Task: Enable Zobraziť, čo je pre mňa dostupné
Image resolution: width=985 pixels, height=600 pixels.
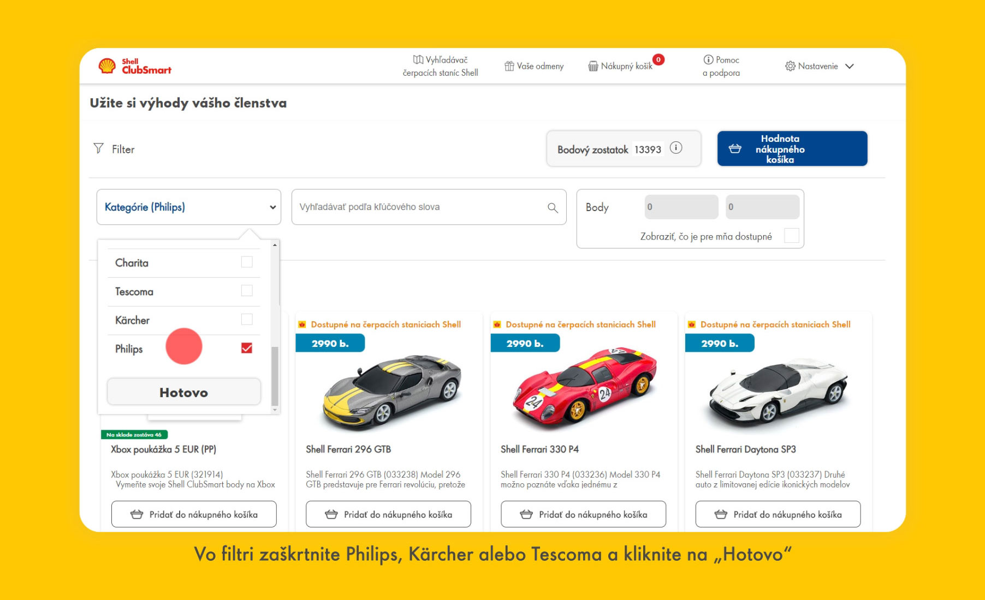Action: [791, 236]
